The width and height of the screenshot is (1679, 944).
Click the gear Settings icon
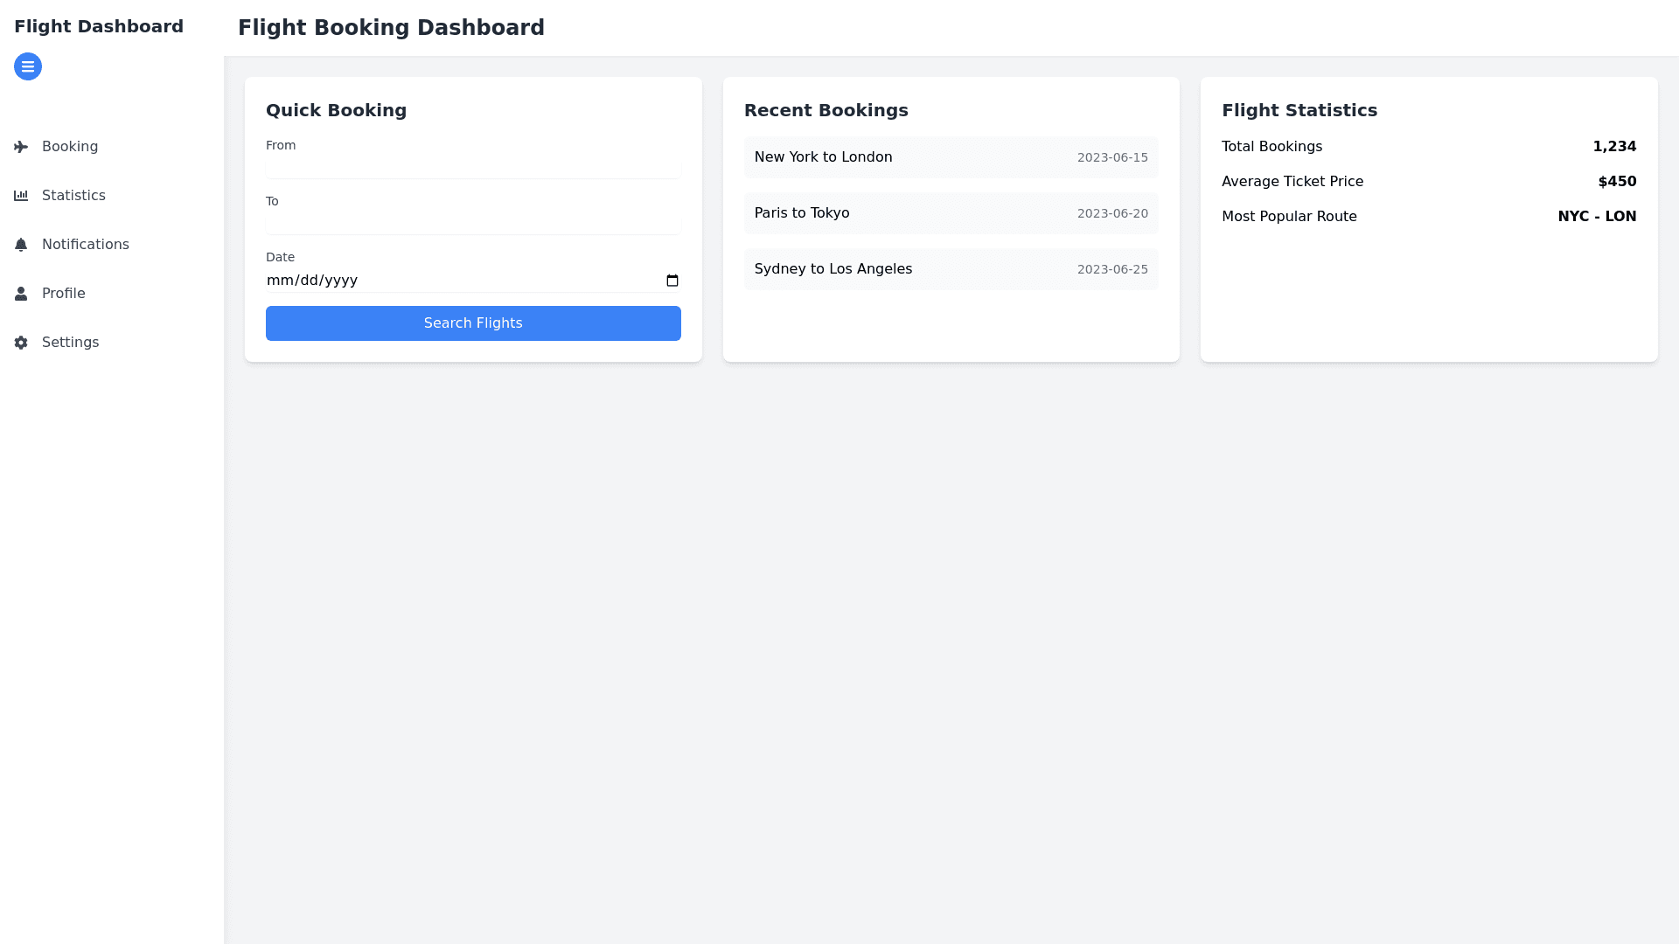pos(21,343)
